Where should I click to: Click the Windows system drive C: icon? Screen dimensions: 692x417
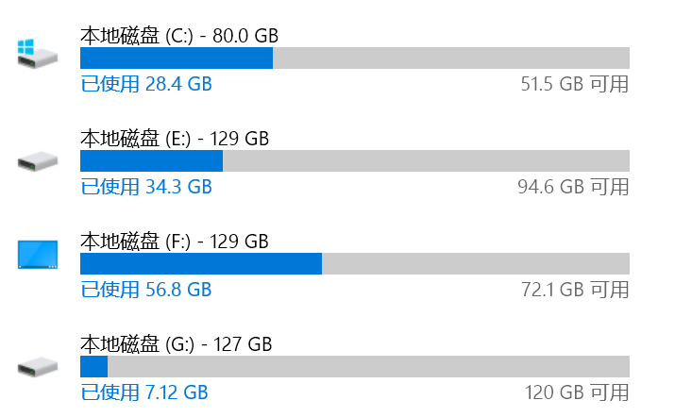coord(38,55)
